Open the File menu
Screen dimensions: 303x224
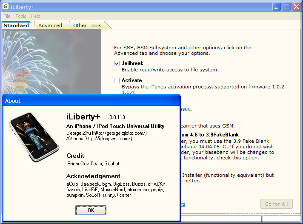(x=7, y=16)
